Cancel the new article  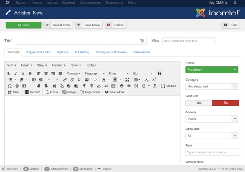pos(116,25)
